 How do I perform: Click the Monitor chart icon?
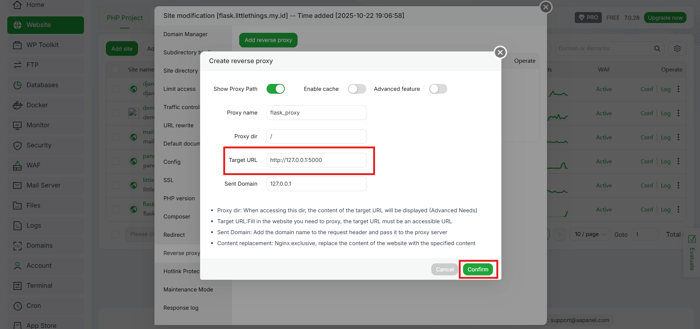coord(17,125)
